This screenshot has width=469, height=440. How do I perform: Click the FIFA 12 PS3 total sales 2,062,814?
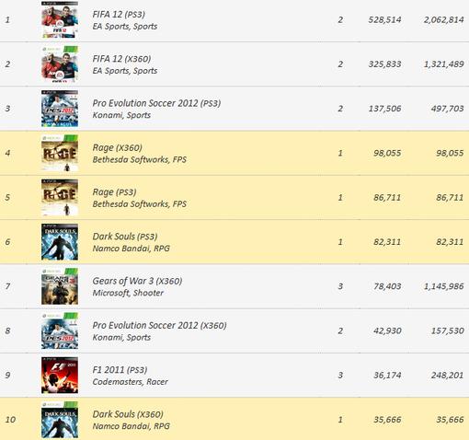pyautogui.click(x=443, y=20)
